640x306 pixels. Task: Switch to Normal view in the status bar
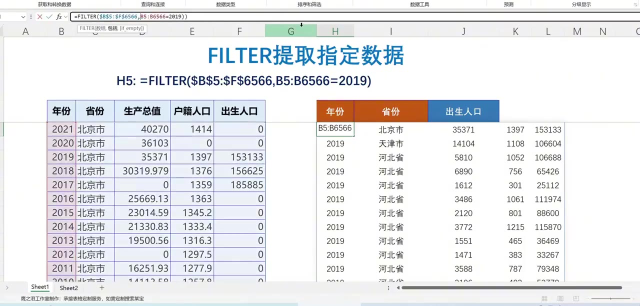coord(544,298)
